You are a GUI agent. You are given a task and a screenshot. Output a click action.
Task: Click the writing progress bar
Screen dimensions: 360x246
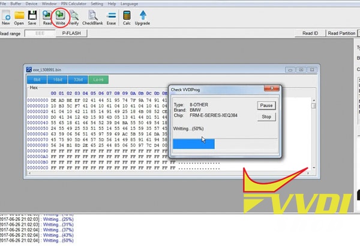225,144
